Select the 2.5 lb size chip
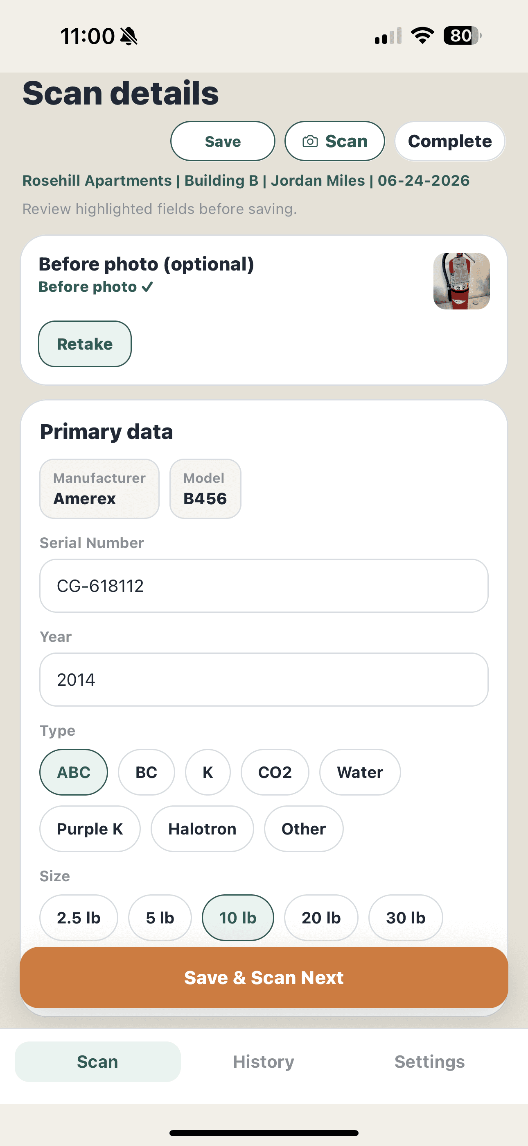The image size is (528, 1146). pyautogui.click(x=79, y=918)
